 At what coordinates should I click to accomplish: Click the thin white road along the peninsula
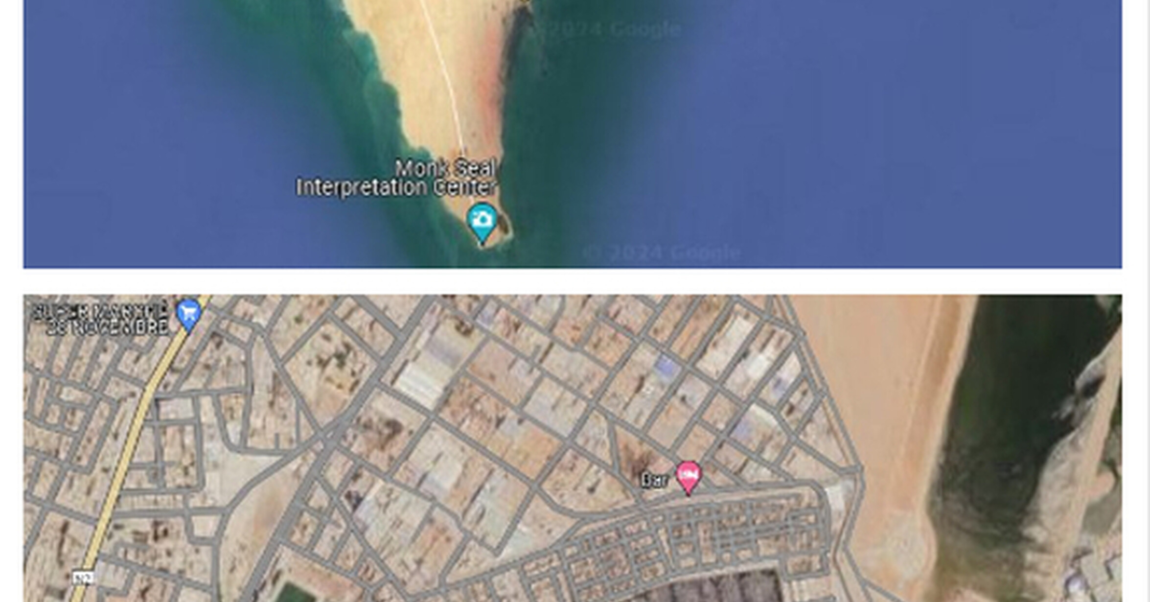click(x=443, y=73)
